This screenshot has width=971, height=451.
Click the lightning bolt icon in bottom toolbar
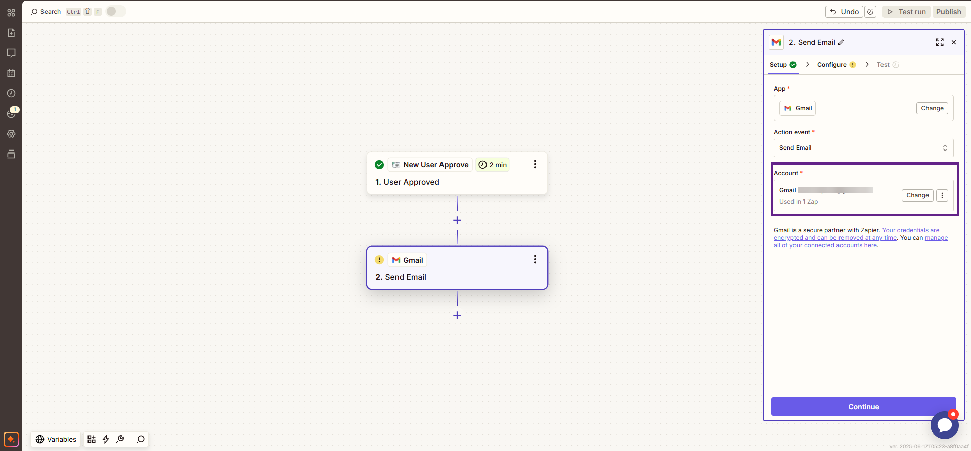point(106,439)
